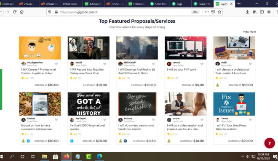Open Firefox account icon
The image size is (278, 161).
coord(269,12)
